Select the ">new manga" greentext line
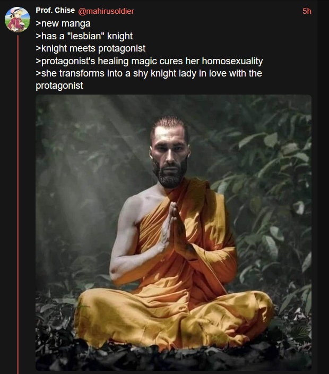Viewport: 329px width, 374px height. coord(63,23)
